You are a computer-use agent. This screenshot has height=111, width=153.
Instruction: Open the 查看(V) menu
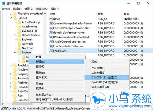(x=29, y=9)
